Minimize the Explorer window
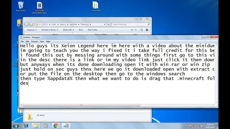Screen dimensions: 230x129 137,19
